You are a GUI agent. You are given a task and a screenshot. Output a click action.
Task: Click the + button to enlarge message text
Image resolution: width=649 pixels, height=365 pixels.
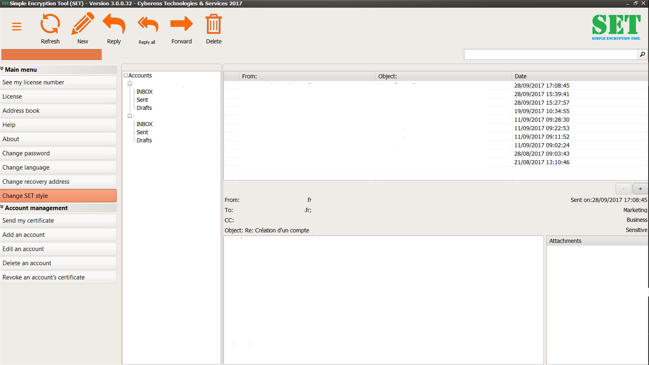[x=640, y=188]
